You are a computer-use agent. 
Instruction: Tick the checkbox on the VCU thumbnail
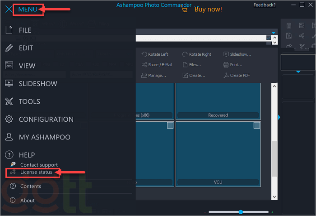256,125
